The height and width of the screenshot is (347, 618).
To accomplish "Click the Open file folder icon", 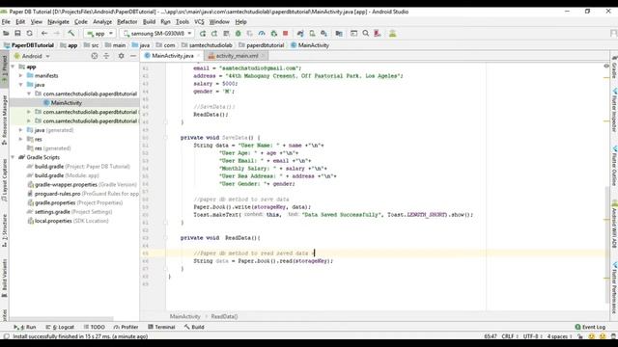I will coord(6,34).
